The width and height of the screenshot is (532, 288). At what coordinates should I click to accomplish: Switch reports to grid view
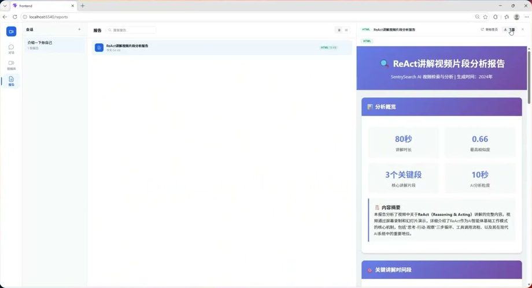(346, 30)
